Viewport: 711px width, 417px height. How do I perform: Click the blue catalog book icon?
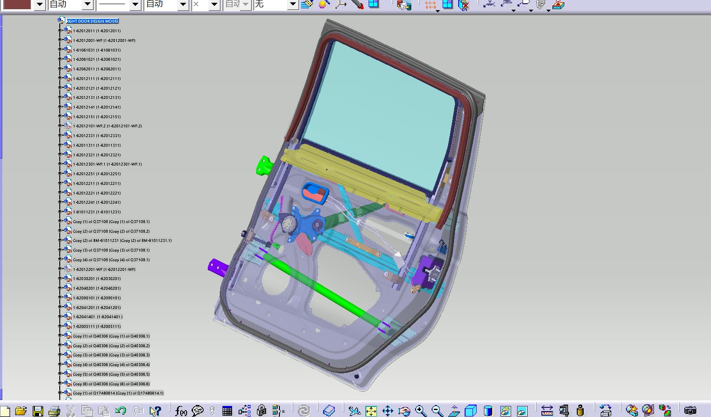[x=329, y=410]
